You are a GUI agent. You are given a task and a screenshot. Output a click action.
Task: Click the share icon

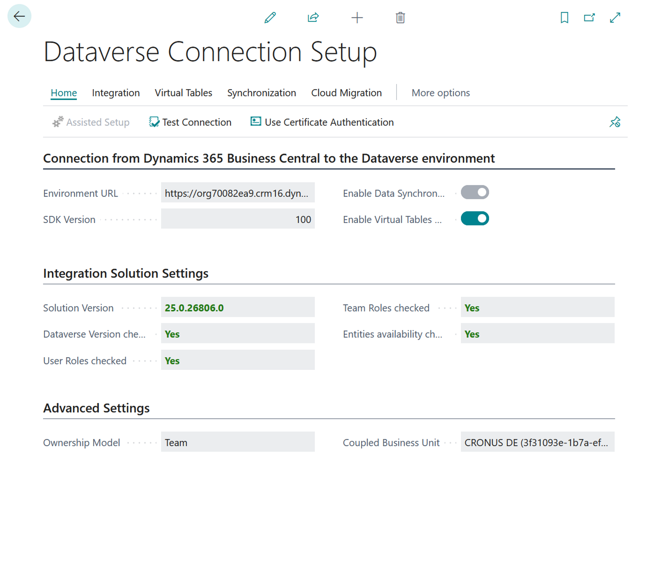(313, 17)
